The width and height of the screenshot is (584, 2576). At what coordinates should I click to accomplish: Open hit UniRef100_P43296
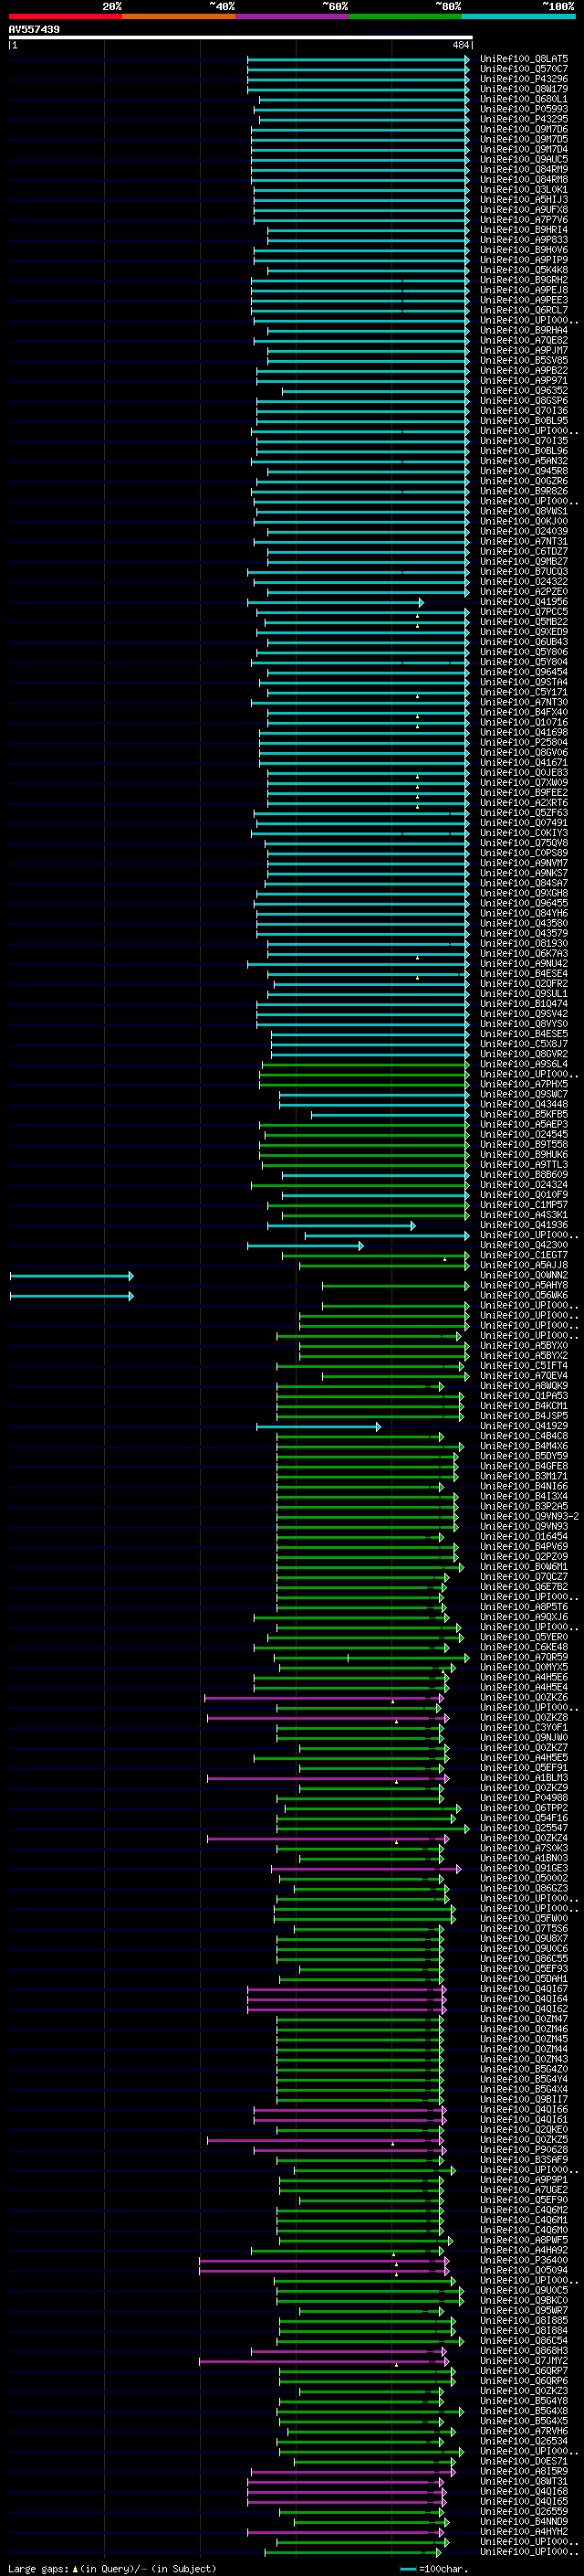tap(524, 79)
